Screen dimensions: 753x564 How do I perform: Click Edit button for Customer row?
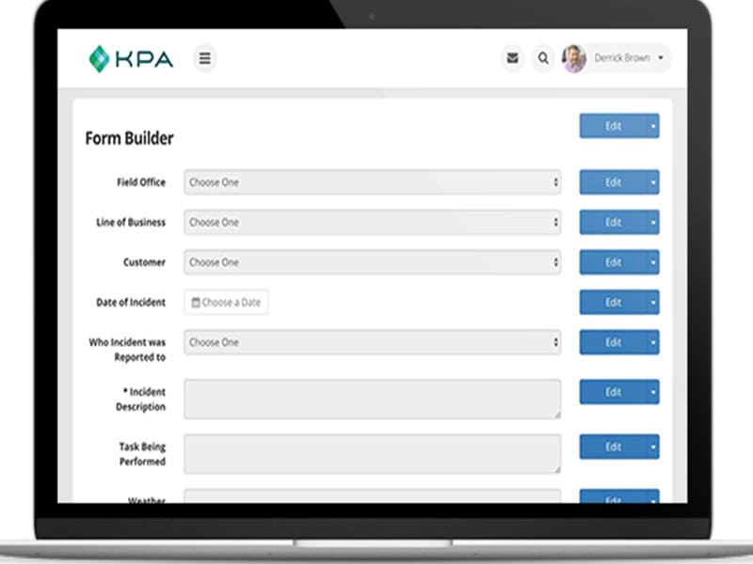pos(614,262)
